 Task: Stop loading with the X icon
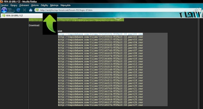pos(24,10)
